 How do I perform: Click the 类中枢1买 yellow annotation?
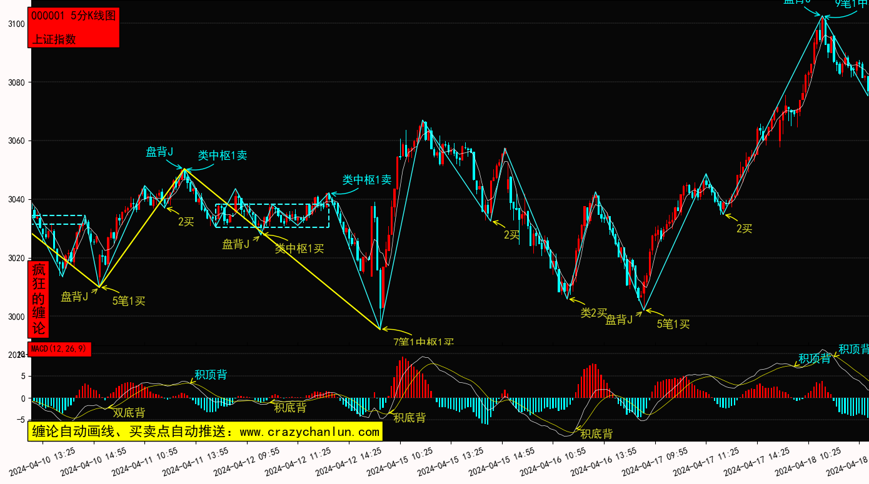(299, 249)
